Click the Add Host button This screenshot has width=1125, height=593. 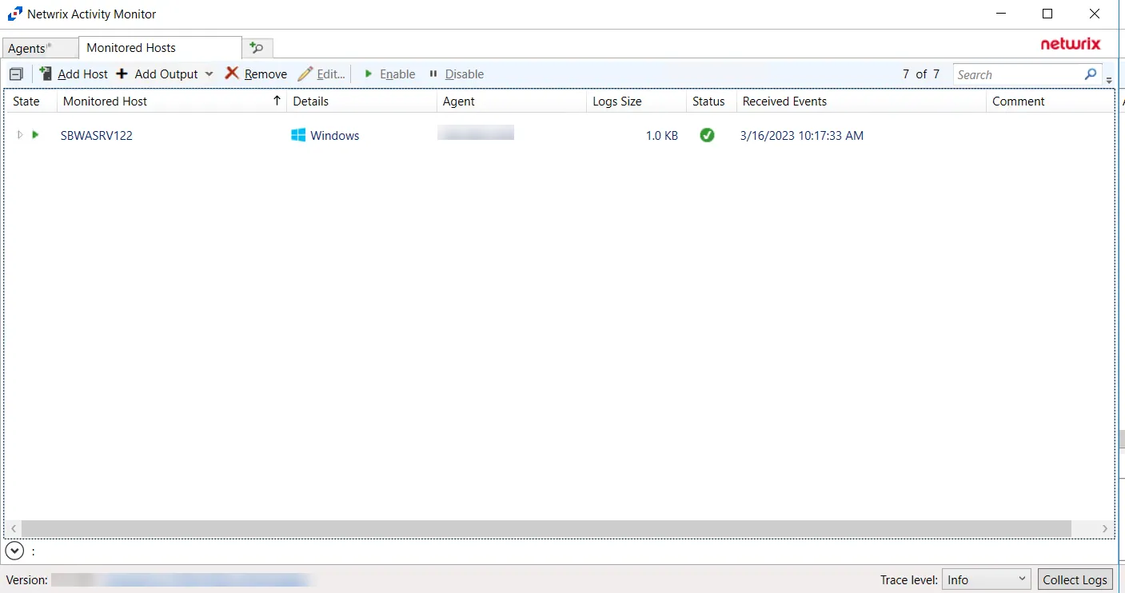click(74, 74)
